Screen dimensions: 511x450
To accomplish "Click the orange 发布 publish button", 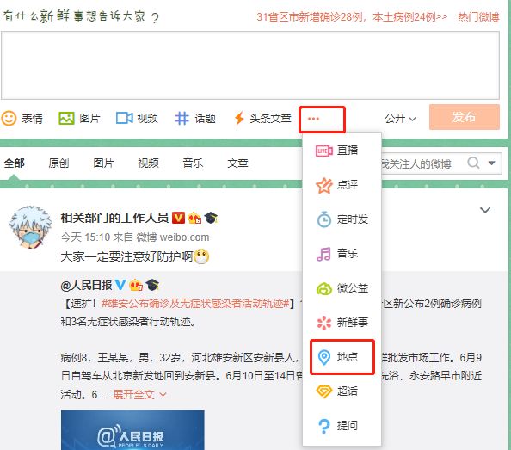I will tap(464, 117).
